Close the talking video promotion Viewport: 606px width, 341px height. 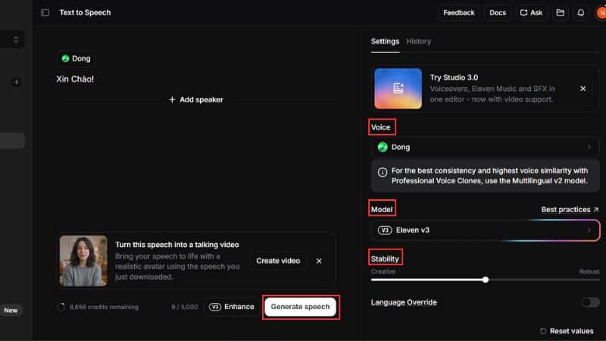pos(319,261)
